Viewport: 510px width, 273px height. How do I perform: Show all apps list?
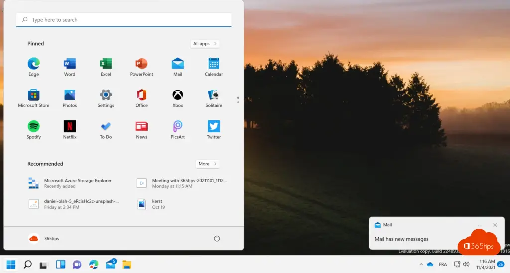coord(205,43)
